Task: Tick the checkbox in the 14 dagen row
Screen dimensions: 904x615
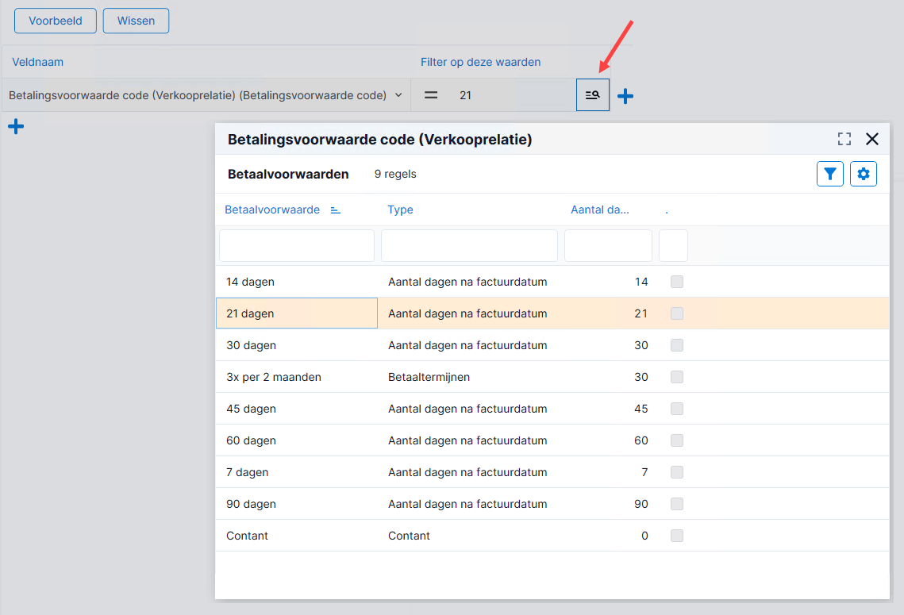Action: coord(677,281)
